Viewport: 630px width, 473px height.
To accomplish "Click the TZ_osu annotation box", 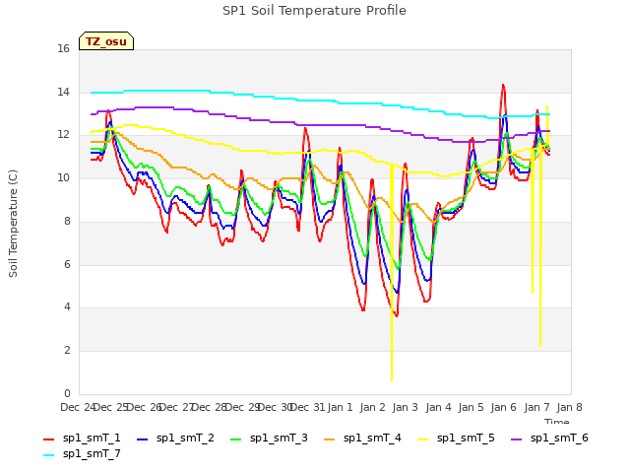I will [106, 41].
